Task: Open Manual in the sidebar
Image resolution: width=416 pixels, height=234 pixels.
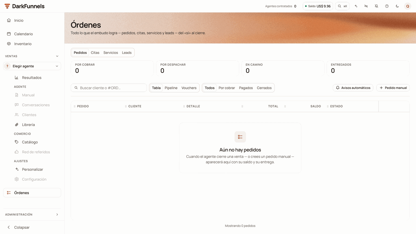Action: 36,95
